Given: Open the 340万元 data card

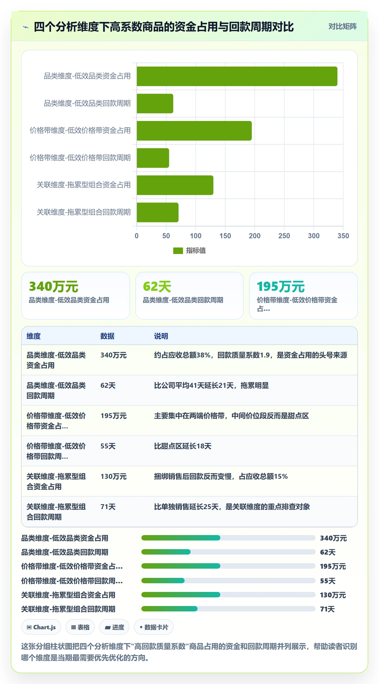Looking at the screenshot, I should [x=76, y=296].
